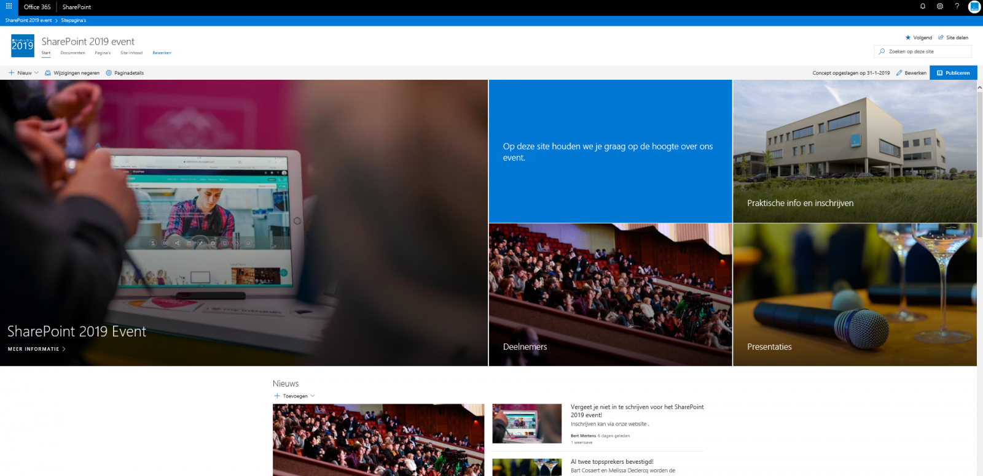Click the Publiceren book icon

(x=940, y=73)
